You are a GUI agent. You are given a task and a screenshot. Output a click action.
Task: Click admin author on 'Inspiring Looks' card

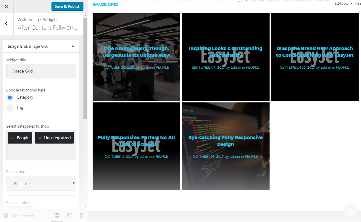point(236,67)
